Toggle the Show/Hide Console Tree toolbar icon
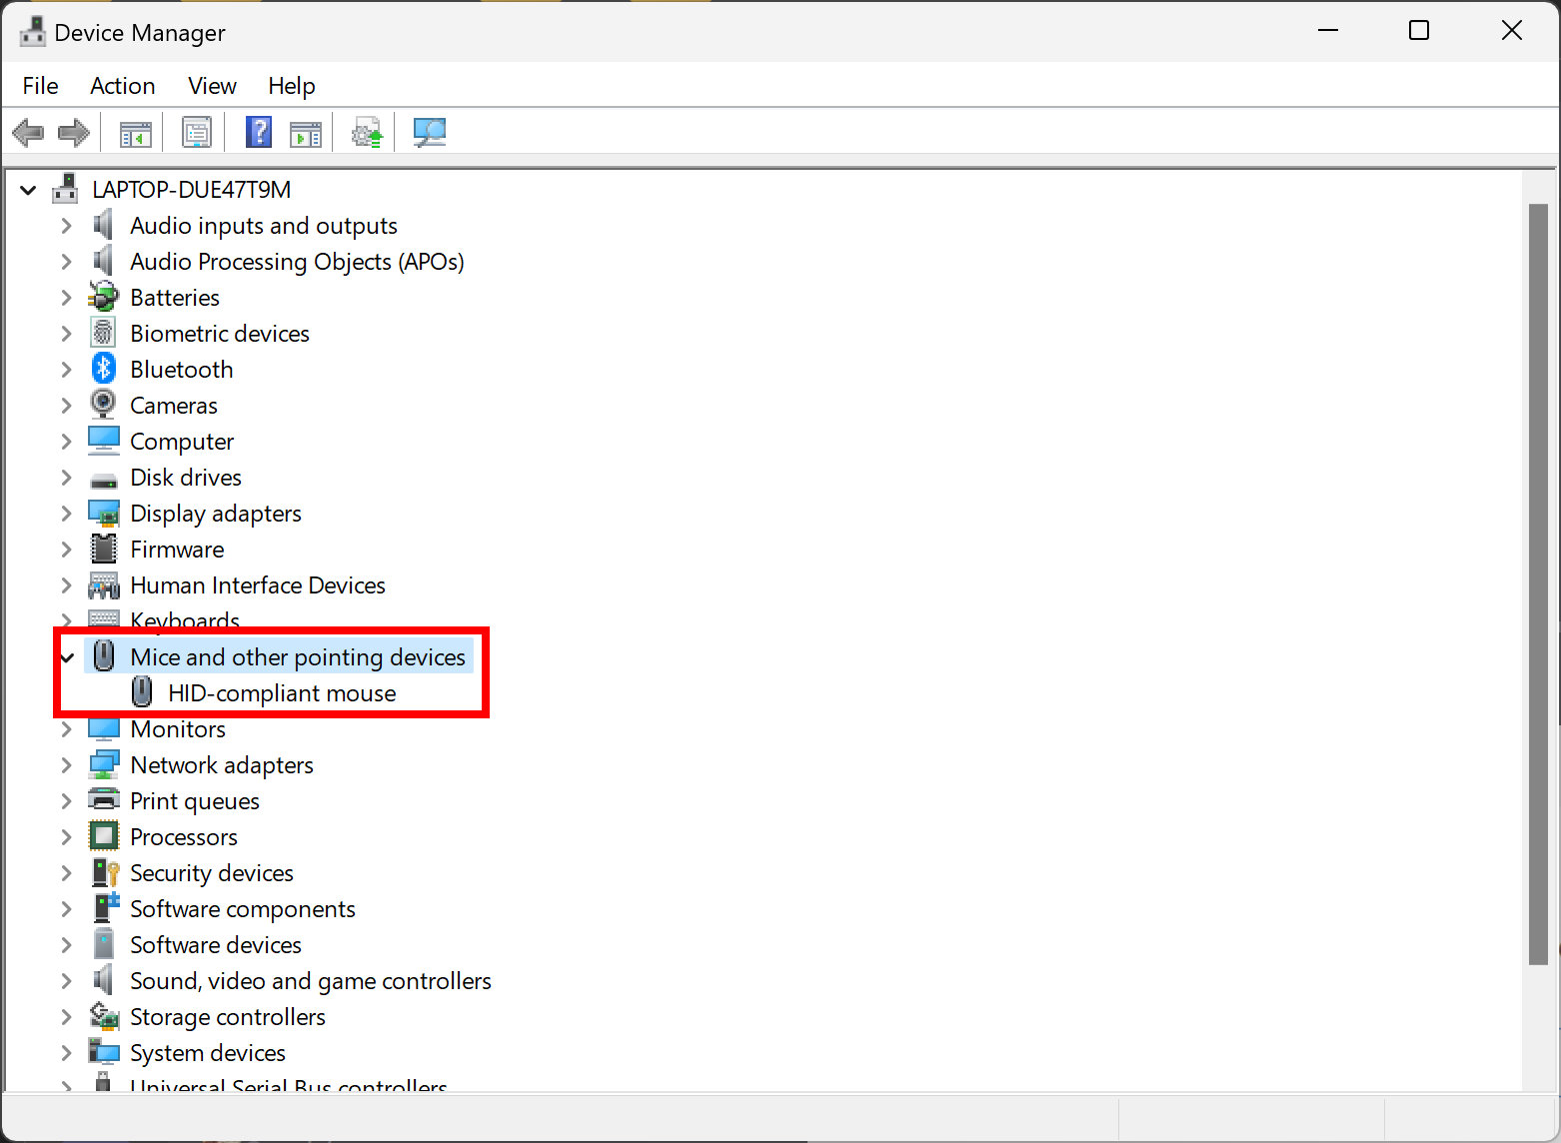This screenshot has height=1143, width=1561. pyautogui.click(x=136, y=133)
